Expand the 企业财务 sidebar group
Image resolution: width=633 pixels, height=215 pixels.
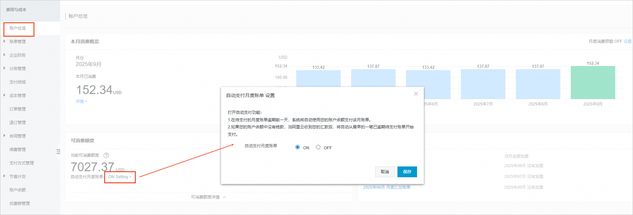tap(4, 55)
